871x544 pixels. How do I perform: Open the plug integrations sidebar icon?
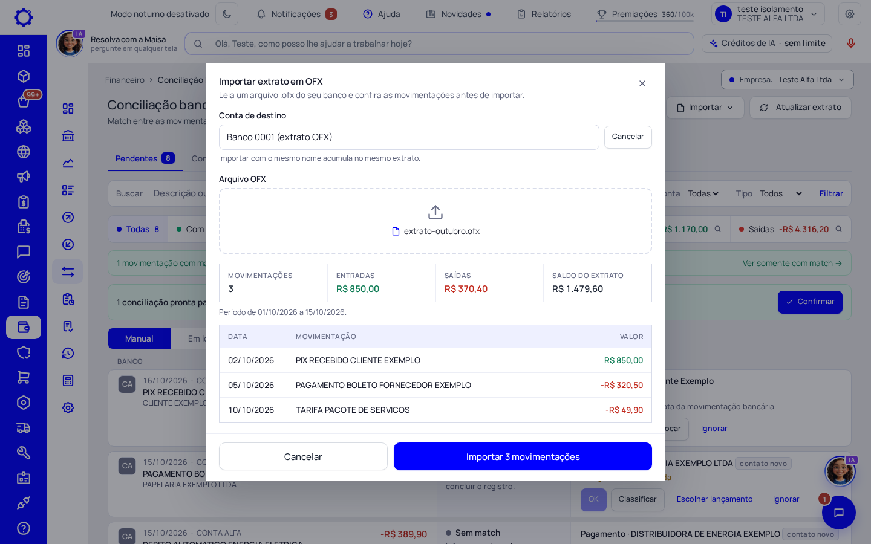pyautogui.click(x=24, y=503)
